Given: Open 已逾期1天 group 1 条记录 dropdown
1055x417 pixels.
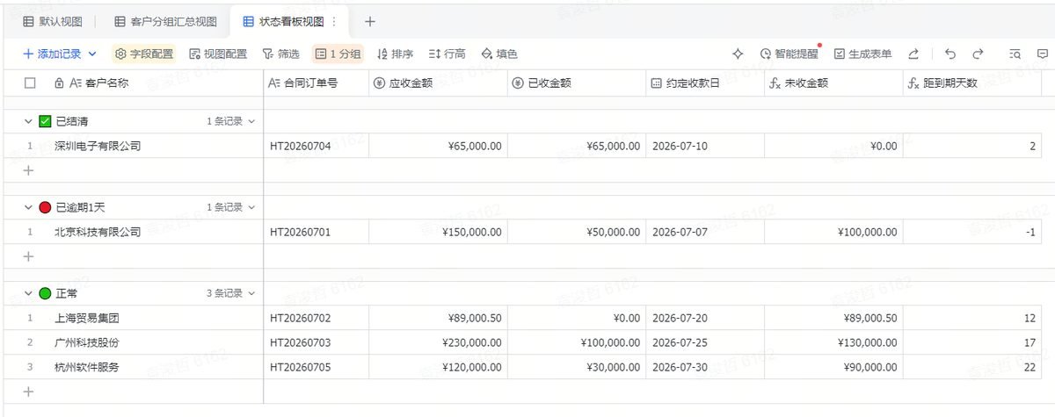Looking at the screenshot, I should click(231, 207).
